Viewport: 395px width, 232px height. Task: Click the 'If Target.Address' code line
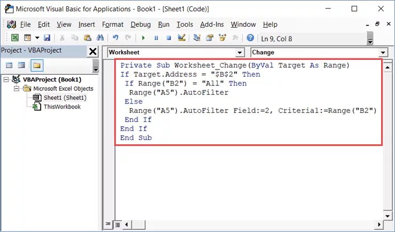click(190, 74)
